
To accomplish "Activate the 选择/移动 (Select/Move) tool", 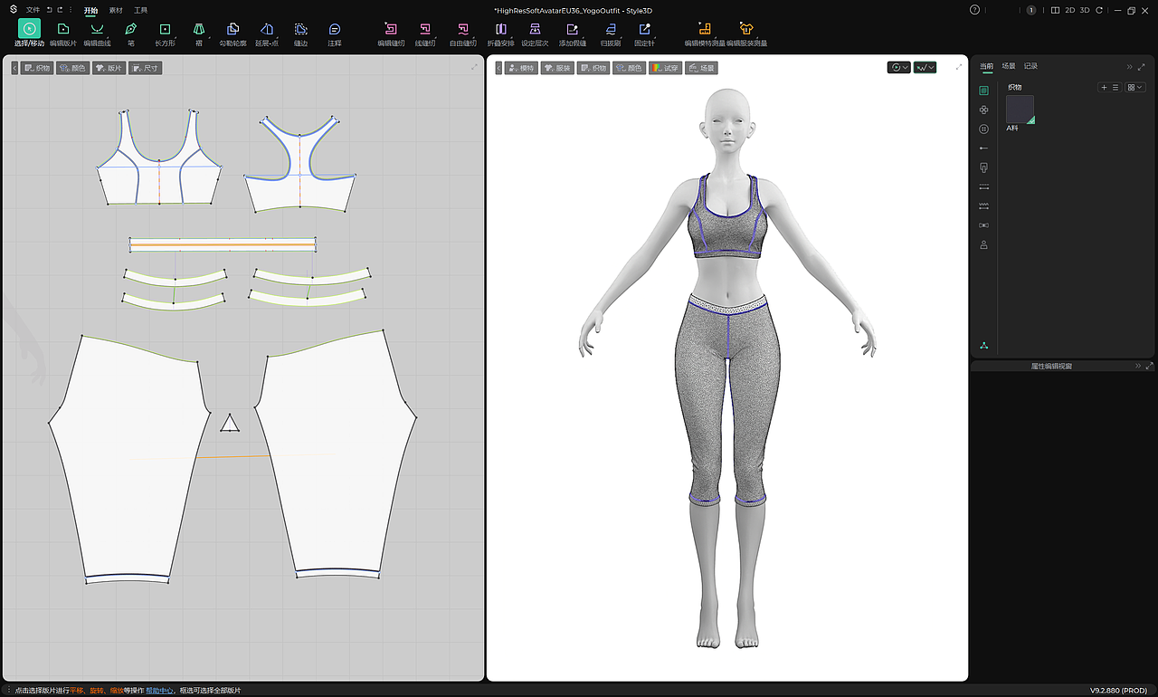I will click(x=29, y=33).
